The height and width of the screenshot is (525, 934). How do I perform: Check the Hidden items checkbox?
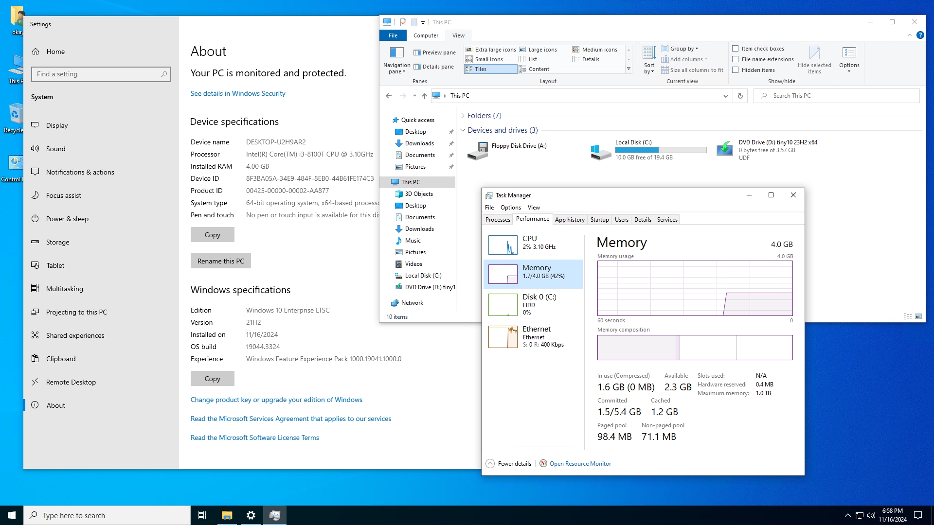(x=735, y=70)
